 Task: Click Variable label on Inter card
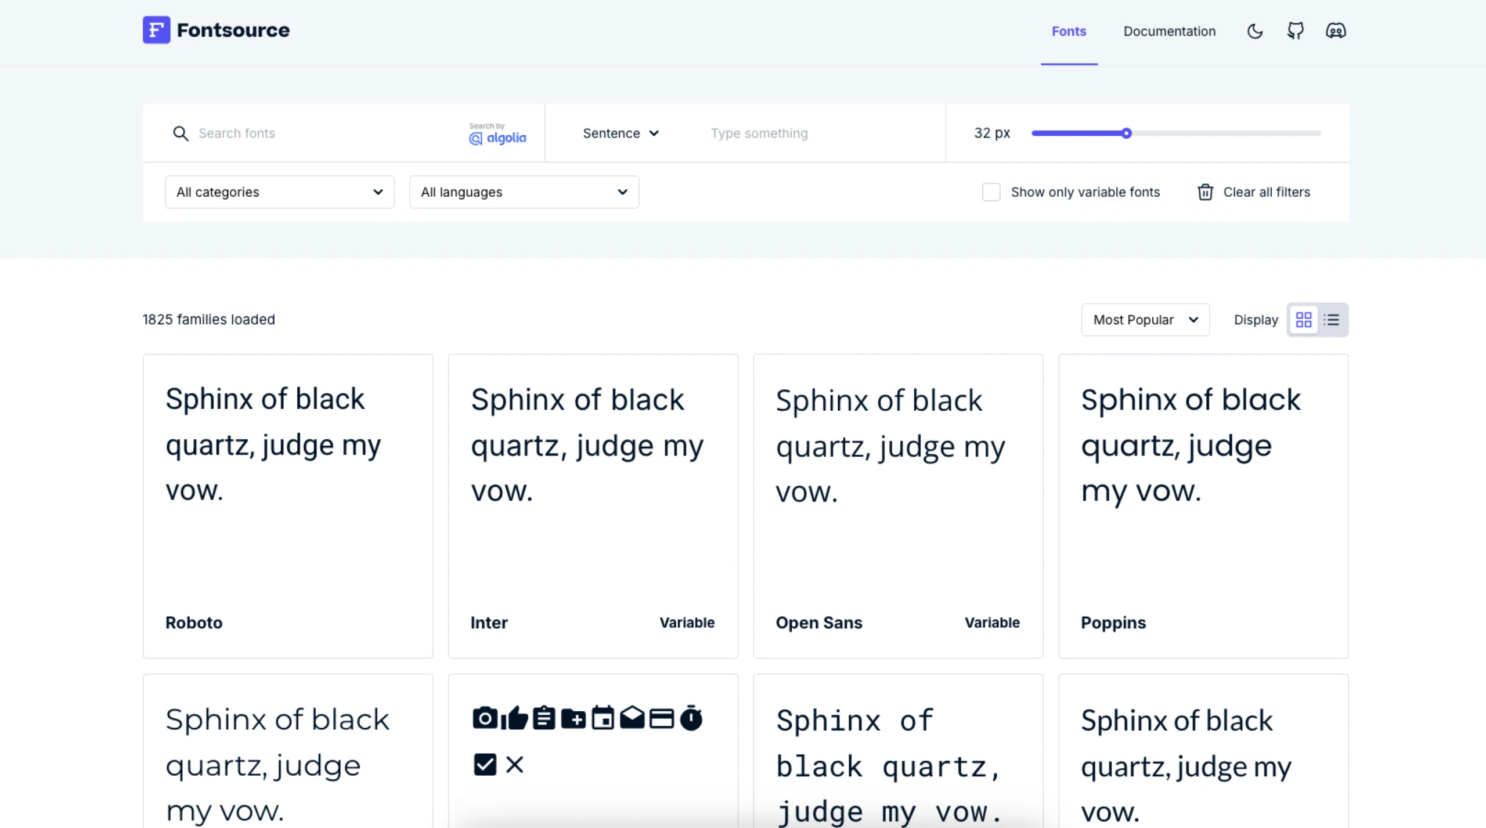(x=687, y=623)
